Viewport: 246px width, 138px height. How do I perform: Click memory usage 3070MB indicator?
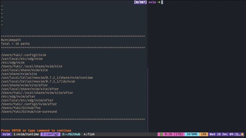(192, 134)
